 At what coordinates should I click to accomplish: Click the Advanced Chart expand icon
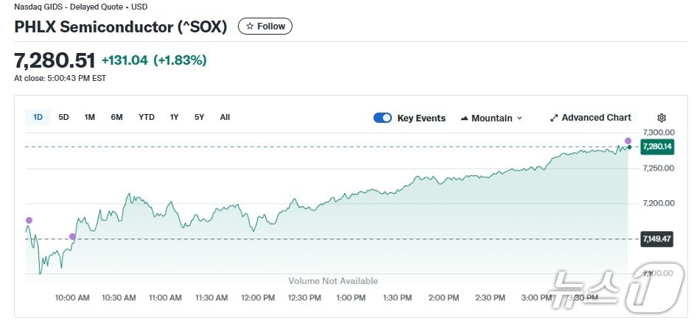554,118
